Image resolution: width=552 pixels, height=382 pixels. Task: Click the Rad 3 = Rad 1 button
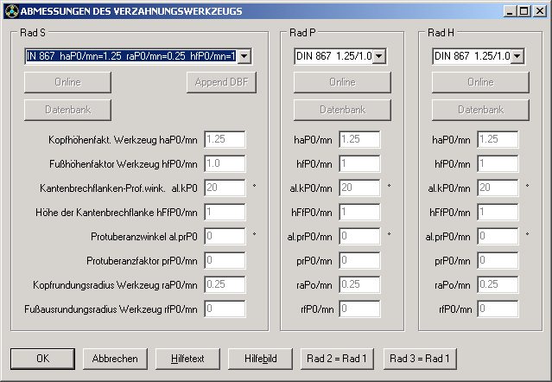tap(420, 358)
